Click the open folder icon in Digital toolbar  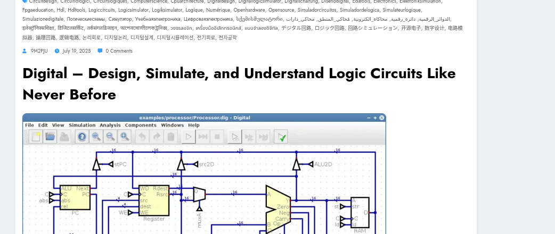pyautogui.click(x=50, y=137)
